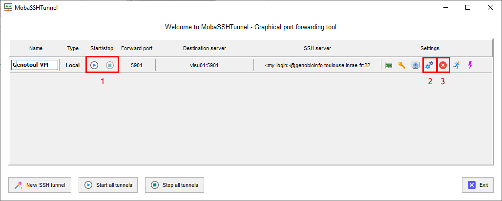Click the blue running man autostart icon
Viewport: 502px width, 201px height.
point(457,65)
